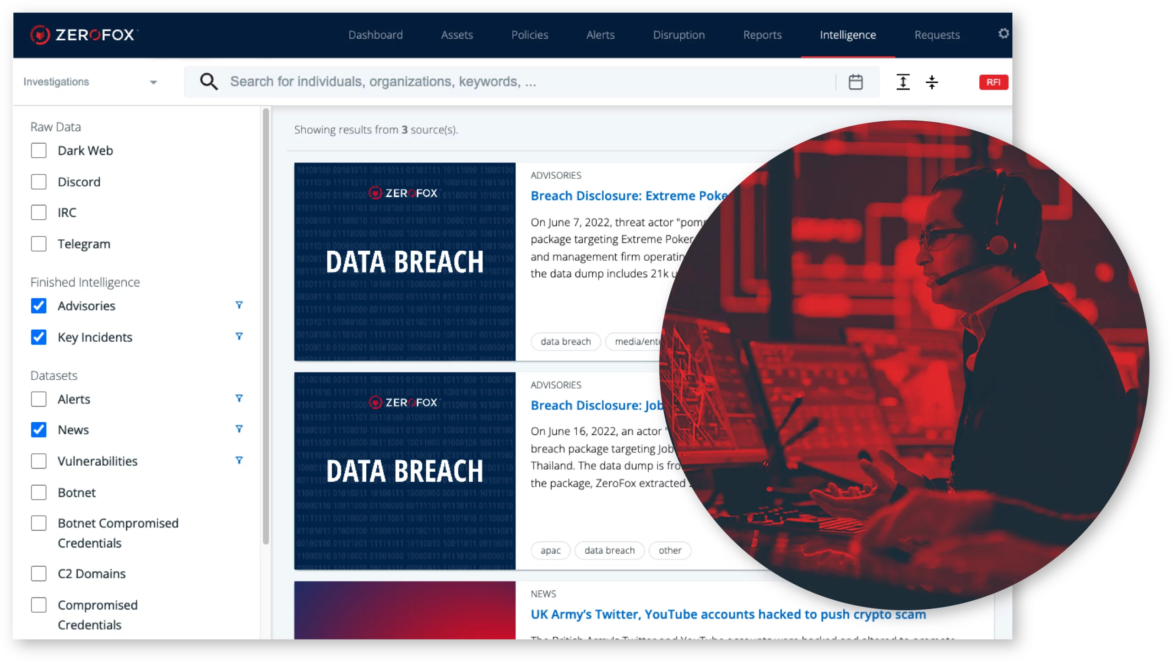Switch to the Disruption tab
1172x662 pixels.
click(679, 35)
